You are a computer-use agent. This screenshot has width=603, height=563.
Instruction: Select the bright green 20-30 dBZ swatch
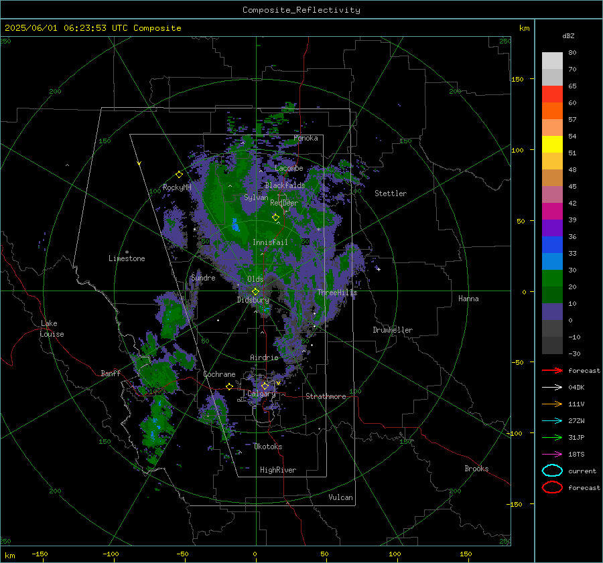(552, 278)
